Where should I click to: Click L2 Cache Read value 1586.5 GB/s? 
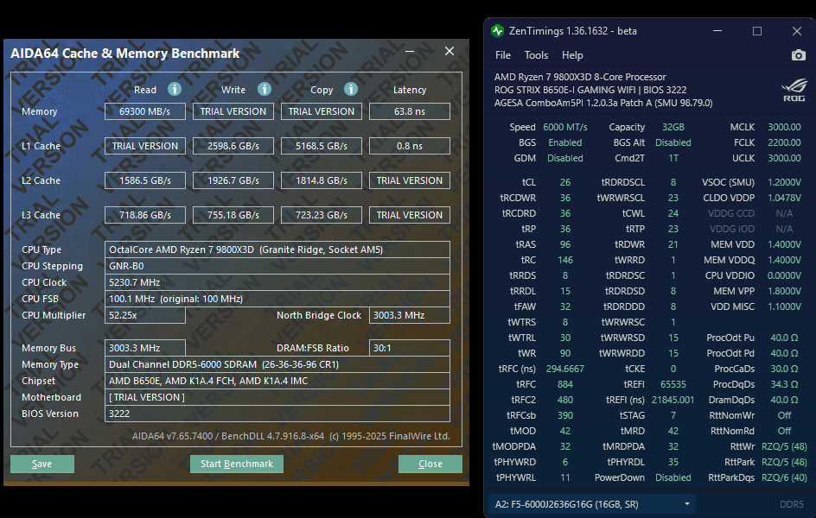145,180
